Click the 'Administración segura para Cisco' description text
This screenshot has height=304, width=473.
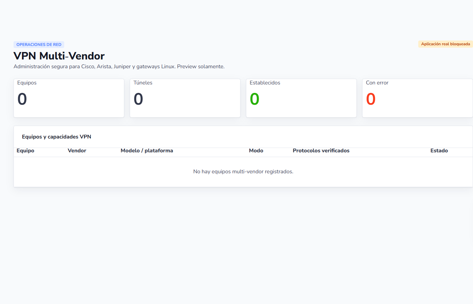(x=119, y=67)
